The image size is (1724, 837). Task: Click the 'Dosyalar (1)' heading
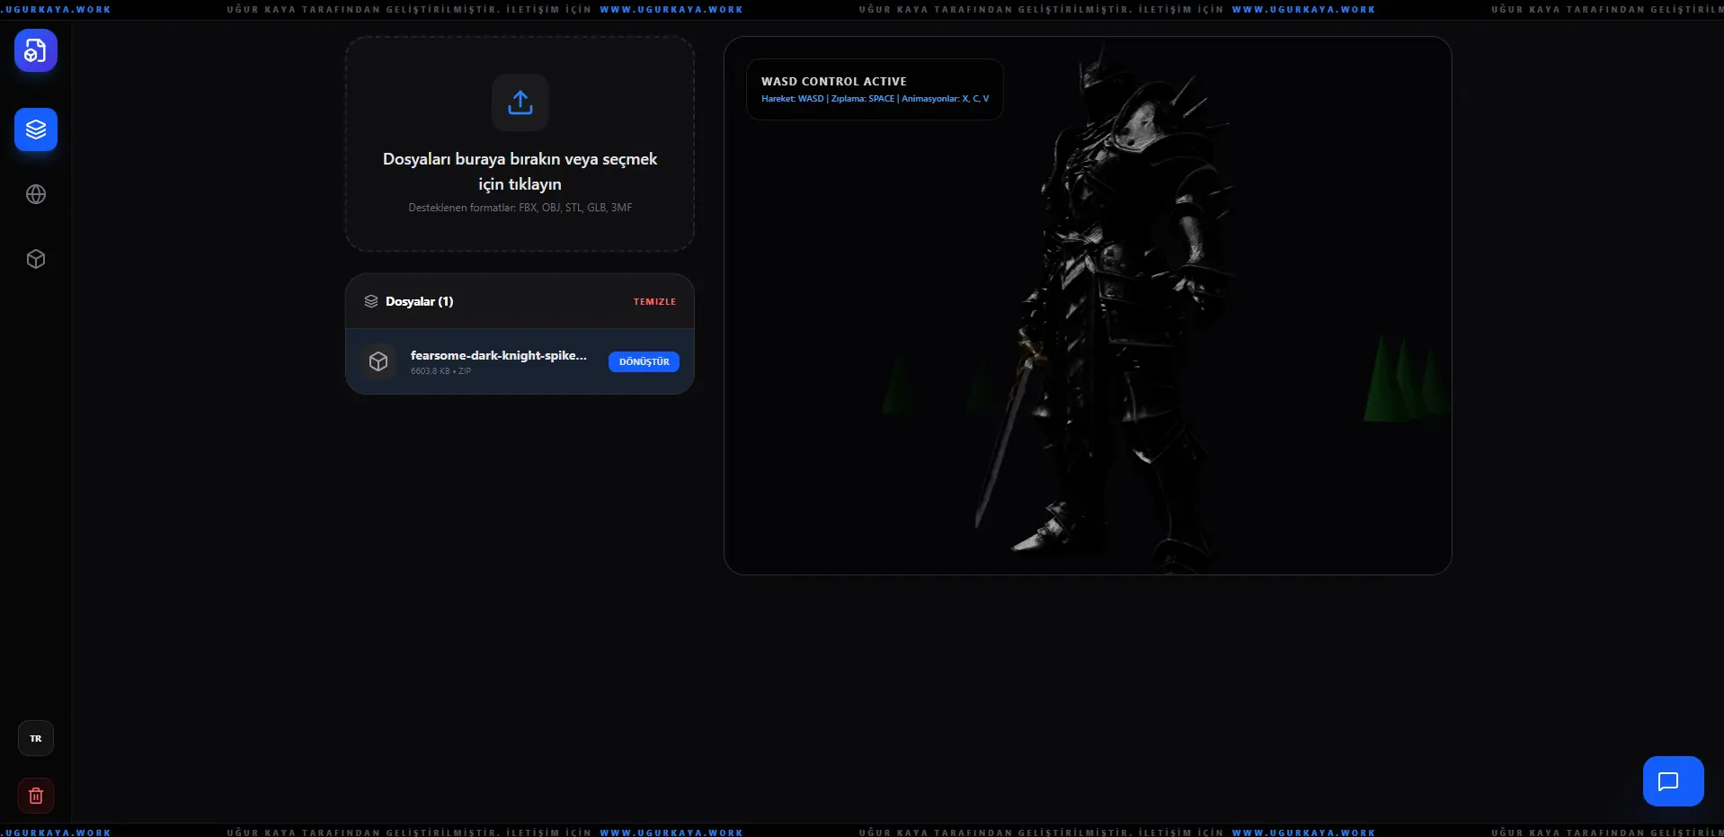(419, 301)
